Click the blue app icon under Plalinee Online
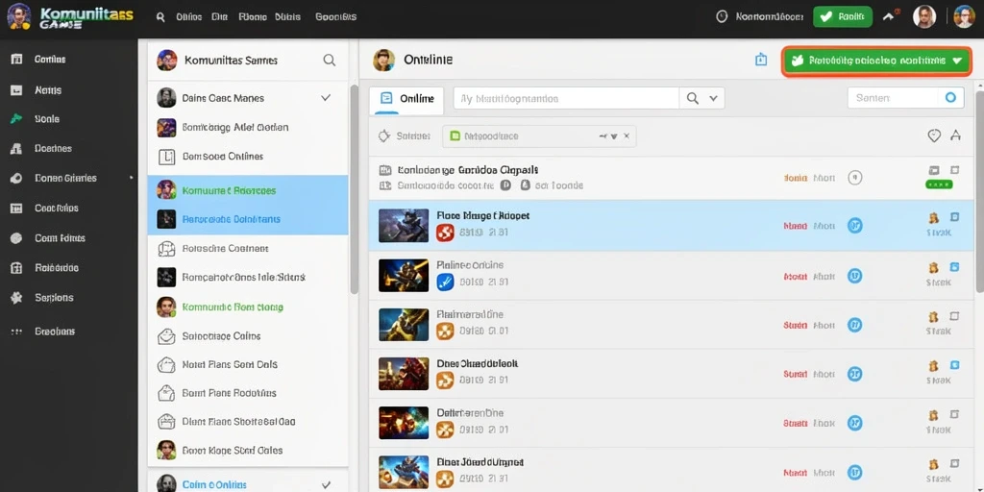 click(444, 283)
